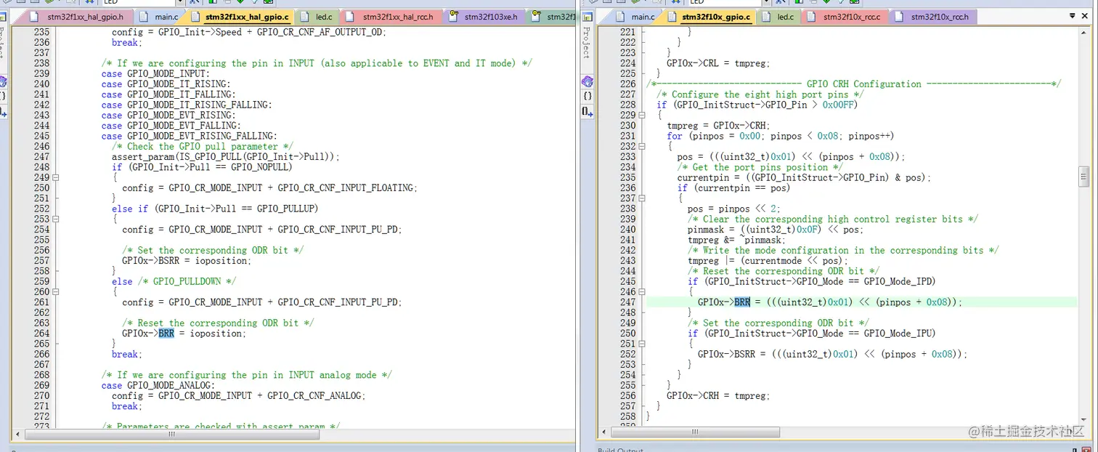The height and width of the screenshot is (452, 1098).
Task: Click assert_param call on line 247 in left editor
Action: (226, 157)
